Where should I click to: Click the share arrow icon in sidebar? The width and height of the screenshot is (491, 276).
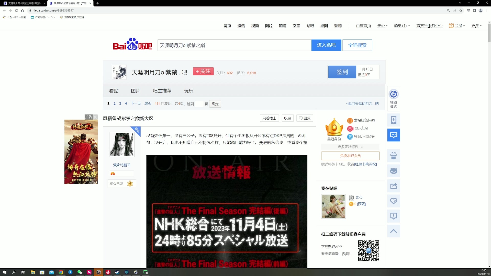[x=394, y=186]
